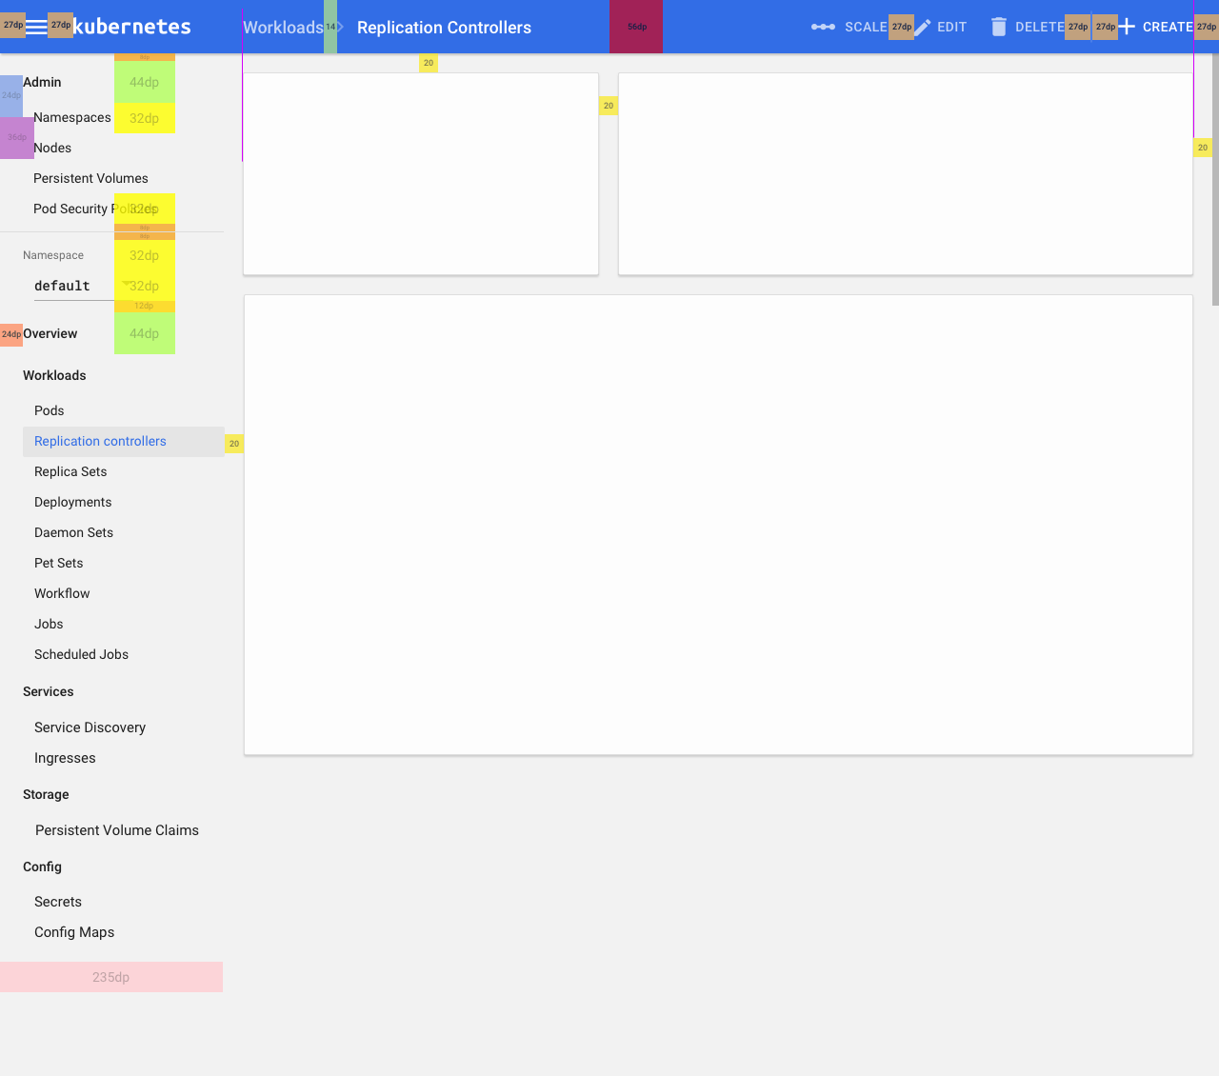The width and height of the screenshot is (1219, 1076).
Task: Click the CREATE plus icon
Action: (1128, 27)
